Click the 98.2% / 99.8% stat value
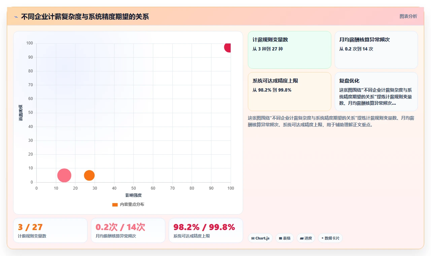 coord(204,227)
